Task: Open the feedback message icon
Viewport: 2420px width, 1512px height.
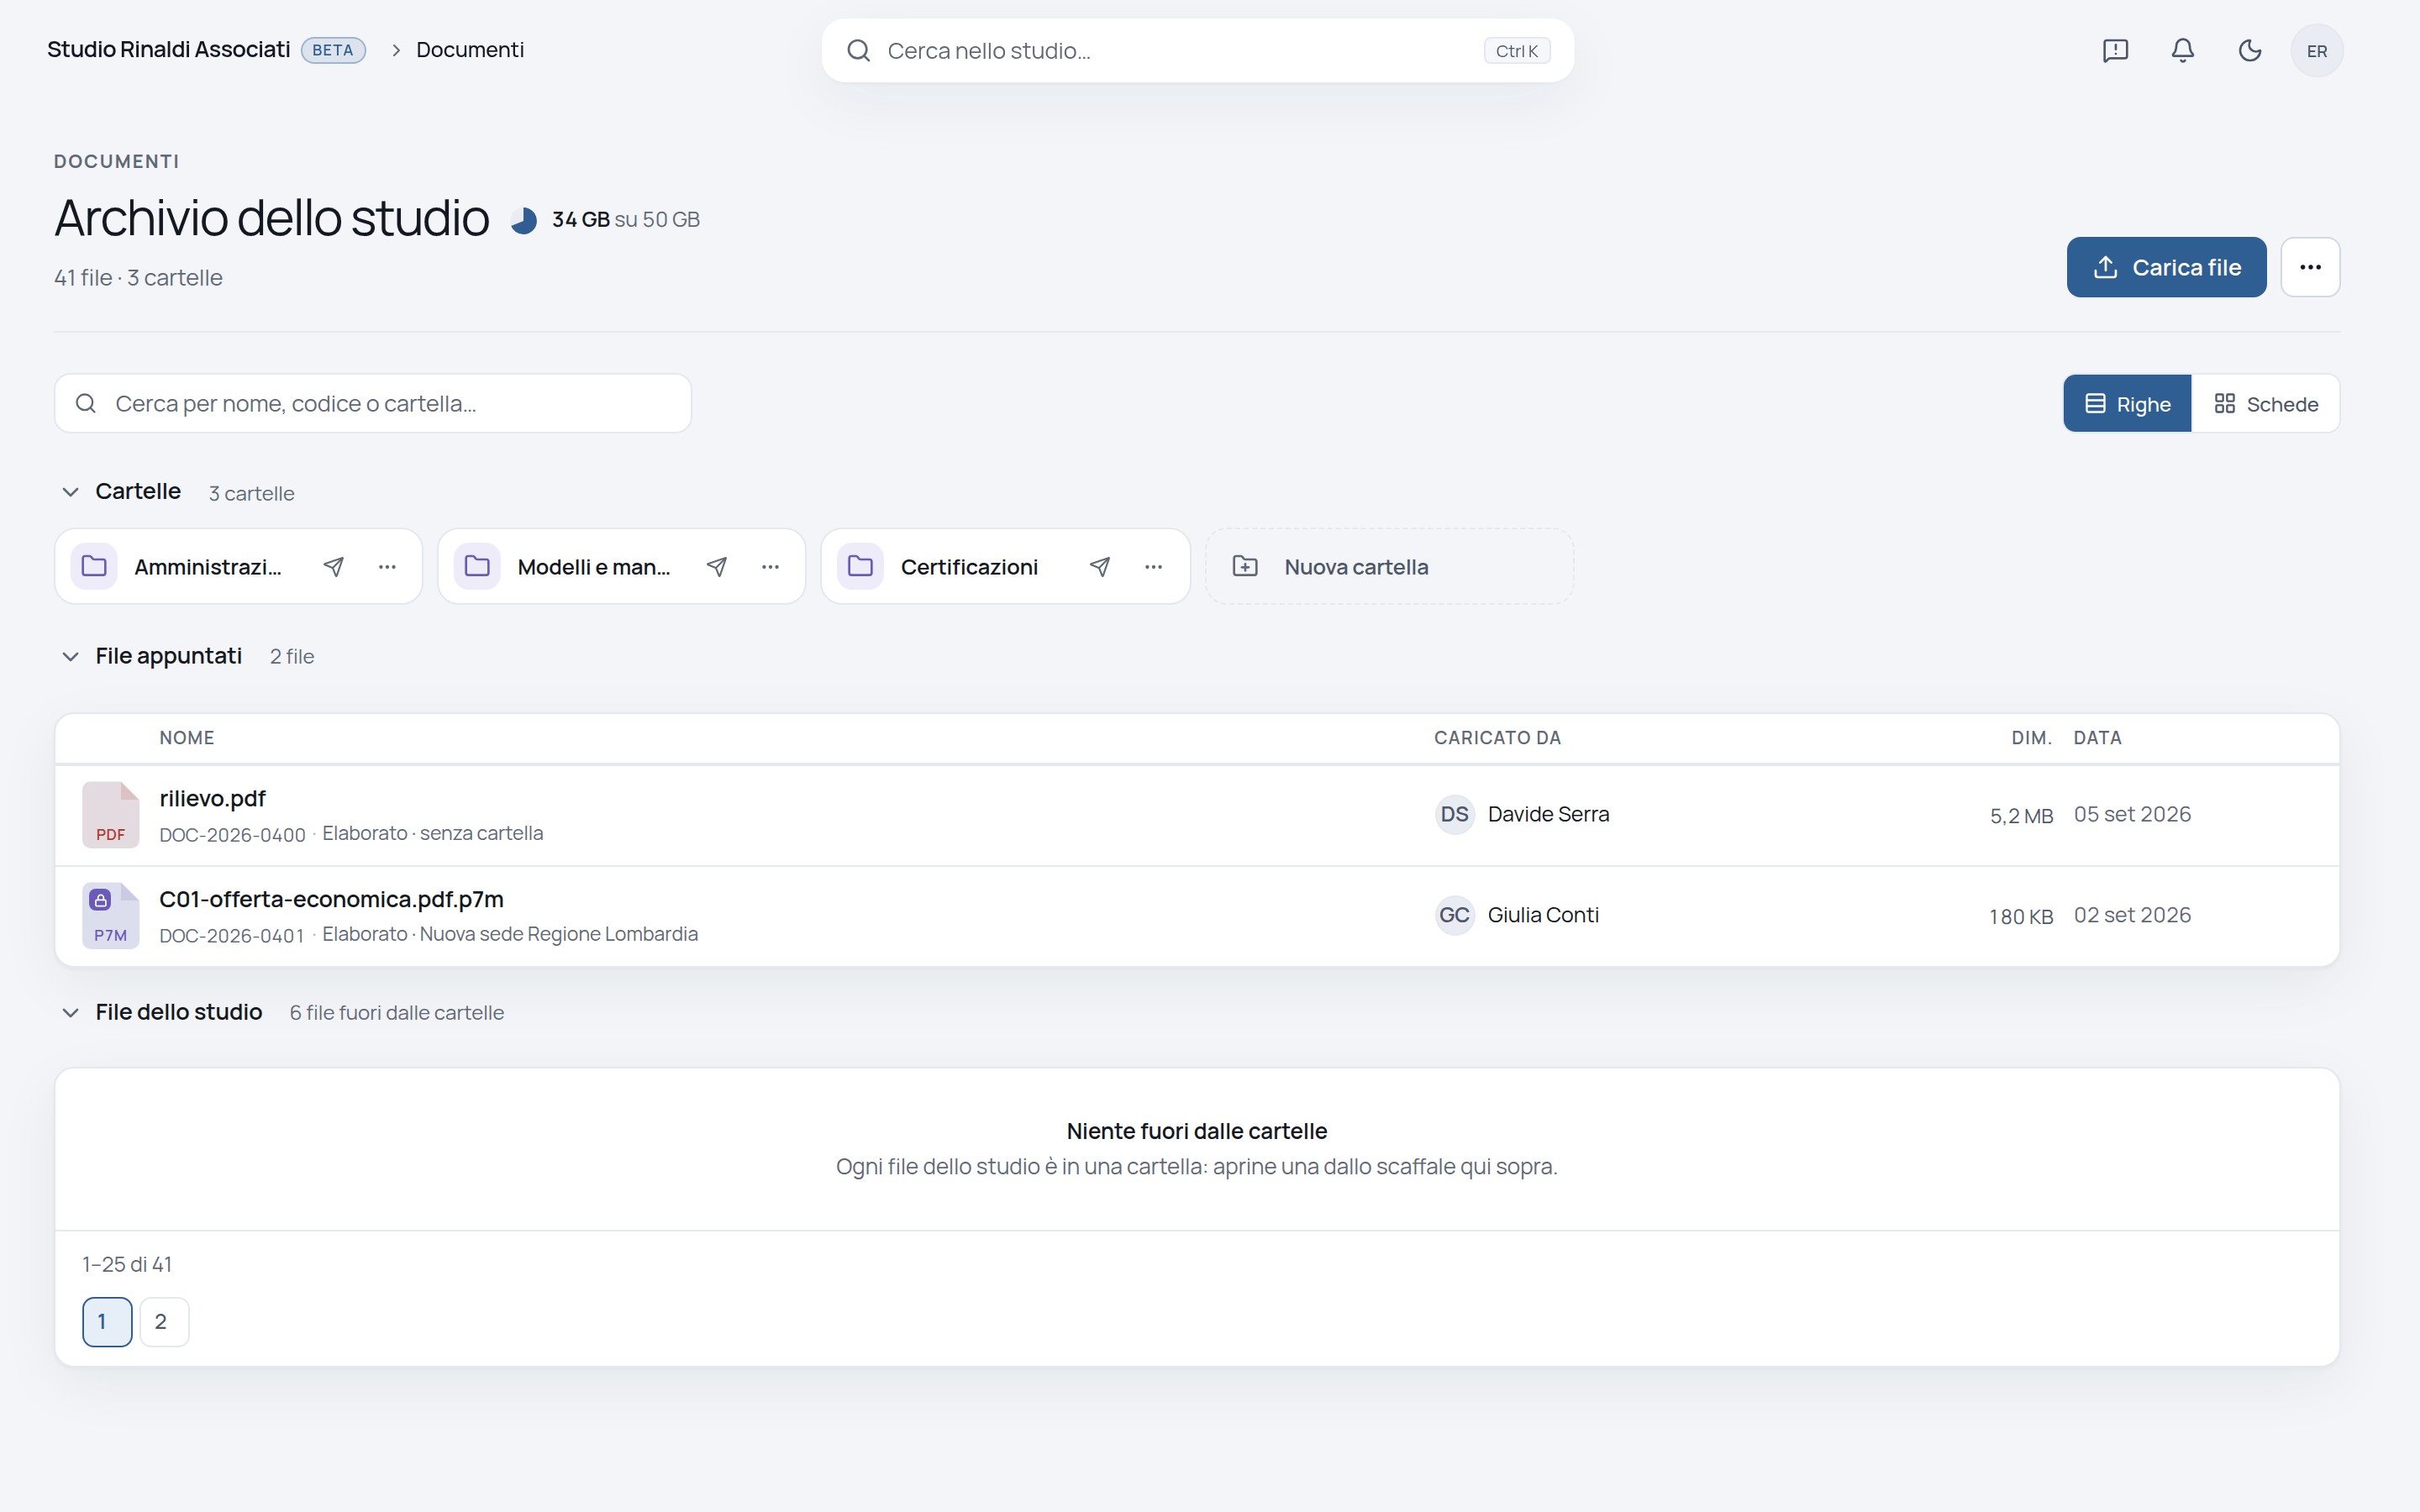Action: [2115, 50]
